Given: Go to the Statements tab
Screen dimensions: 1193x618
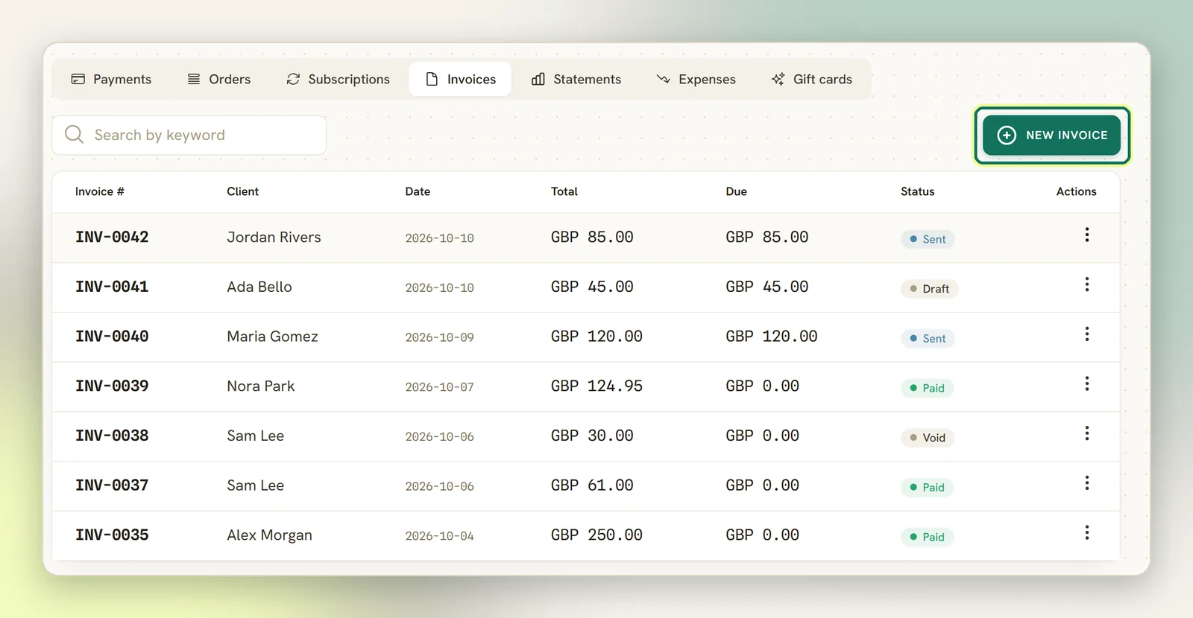Looking at the screenshot, I should [576, 79].
